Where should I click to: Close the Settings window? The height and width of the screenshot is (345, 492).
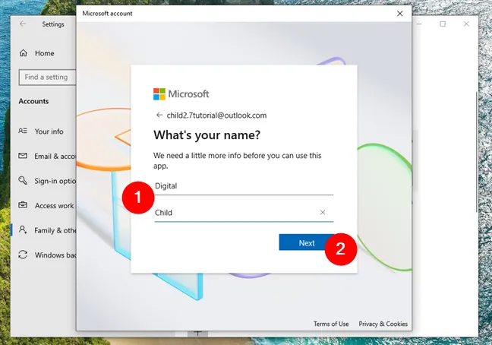click(x=466, y=24)
